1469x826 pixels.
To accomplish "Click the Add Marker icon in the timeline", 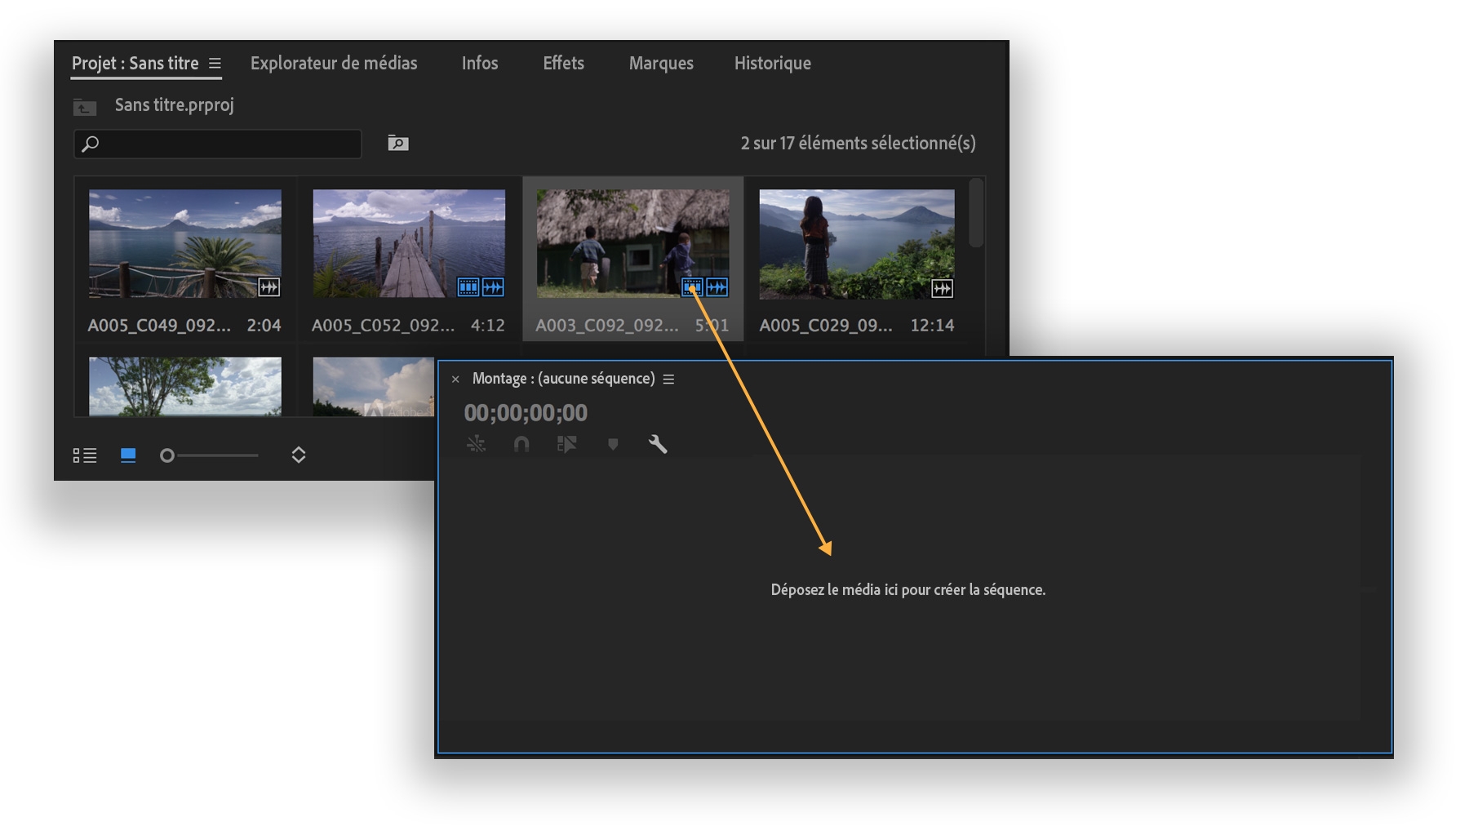I will click(x=612, y=445).
